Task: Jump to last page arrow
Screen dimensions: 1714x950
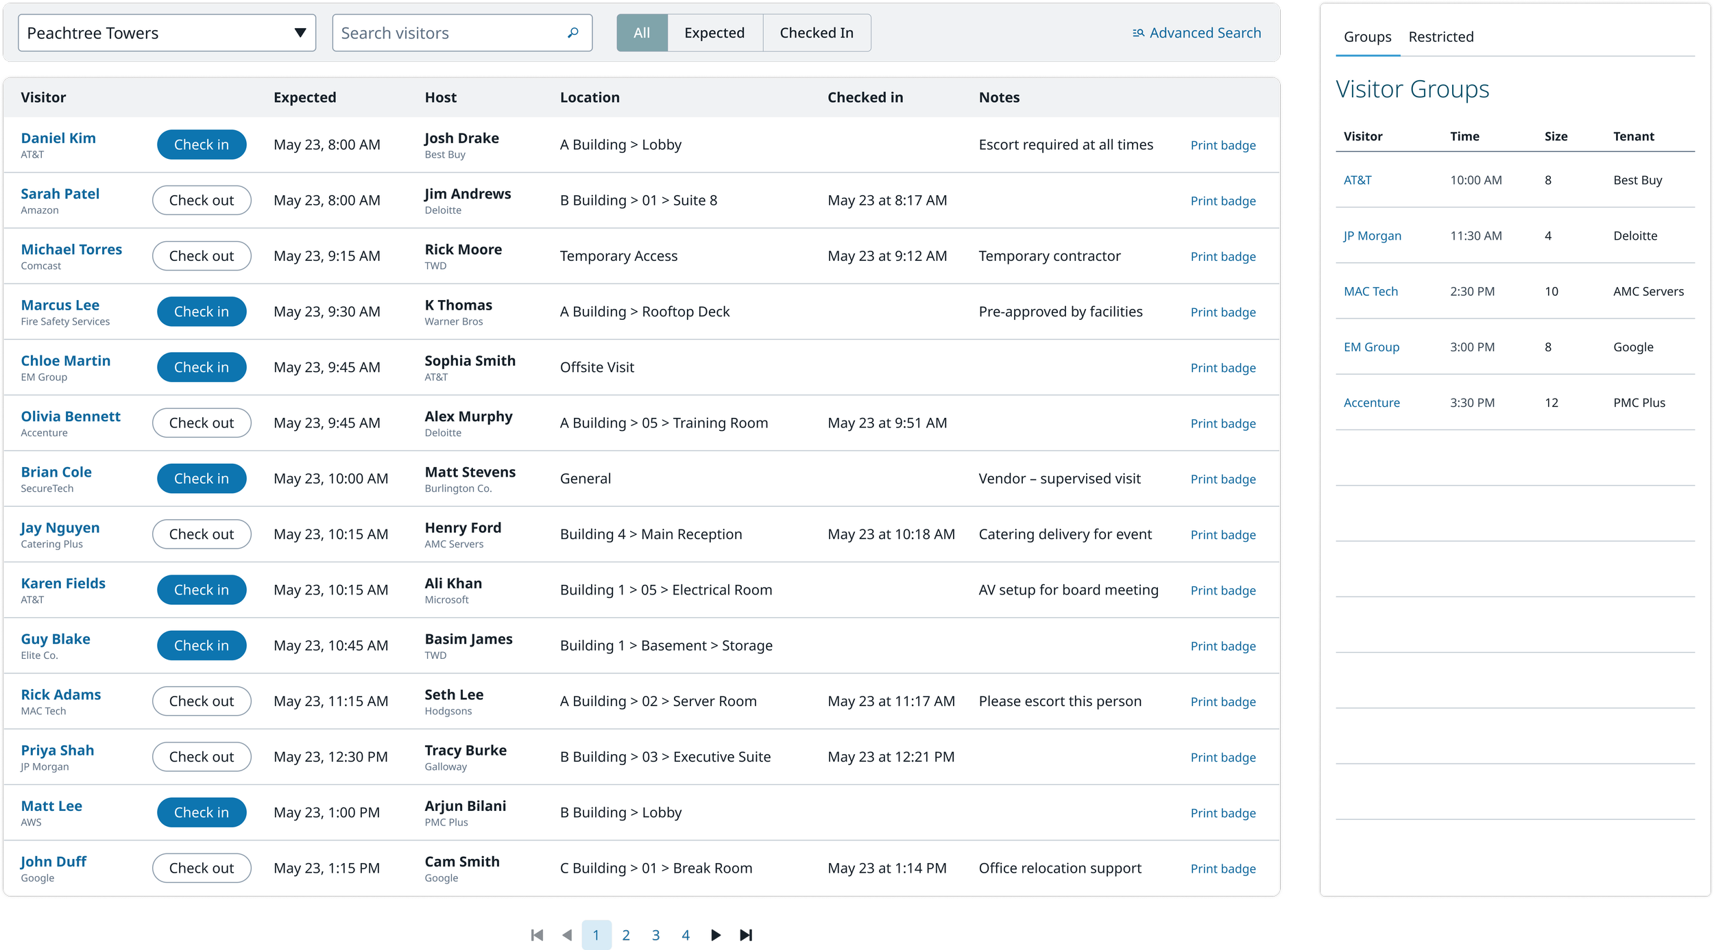Action: (x=746, y=935)
